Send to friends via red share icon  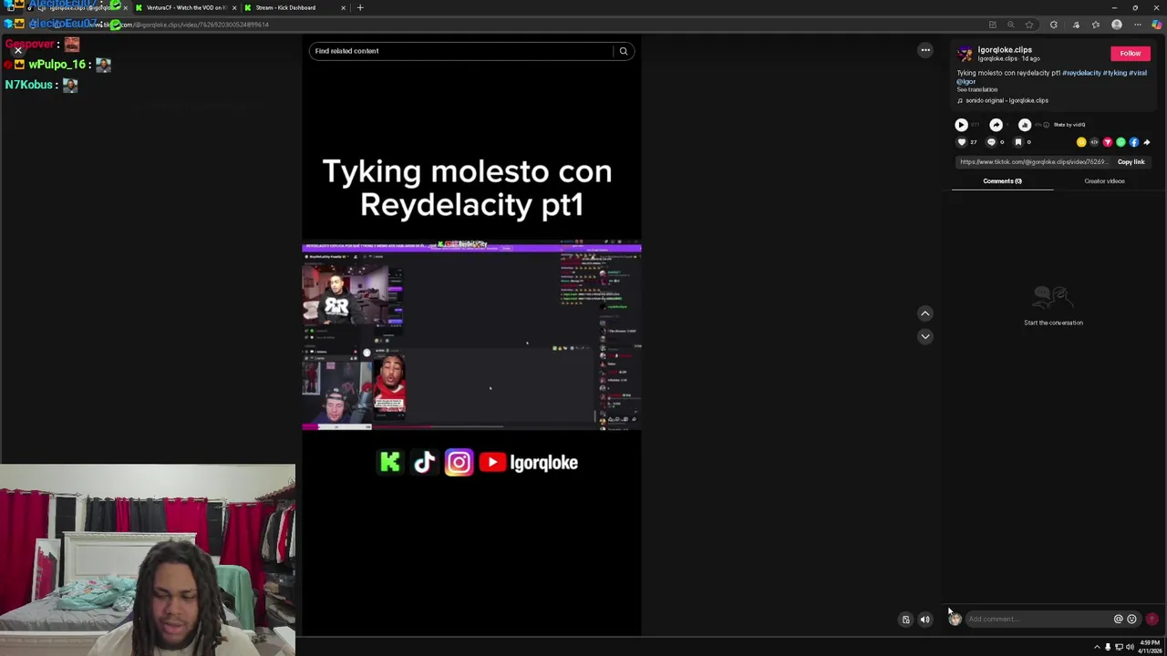(x=1108, y=142)
